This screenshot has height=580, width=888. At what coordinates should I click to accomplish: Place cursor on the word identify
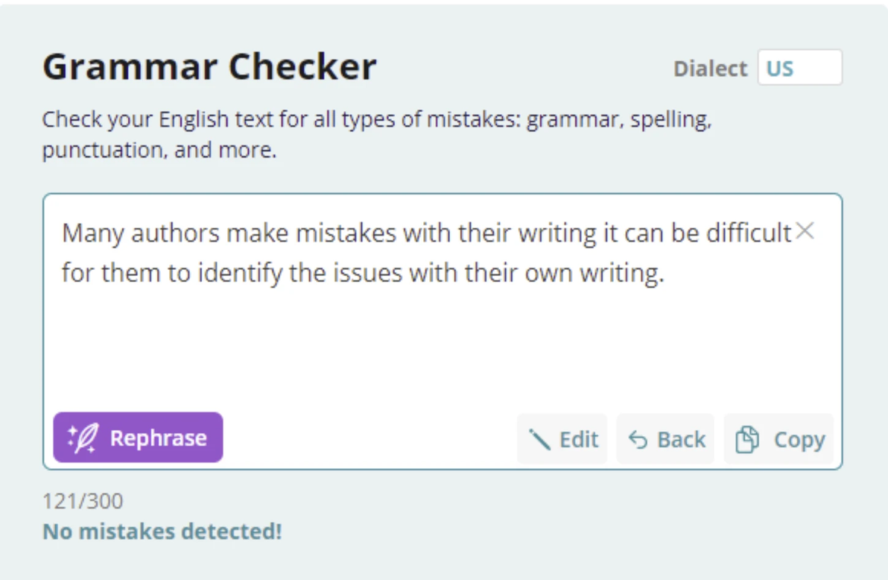click(240, 274)
